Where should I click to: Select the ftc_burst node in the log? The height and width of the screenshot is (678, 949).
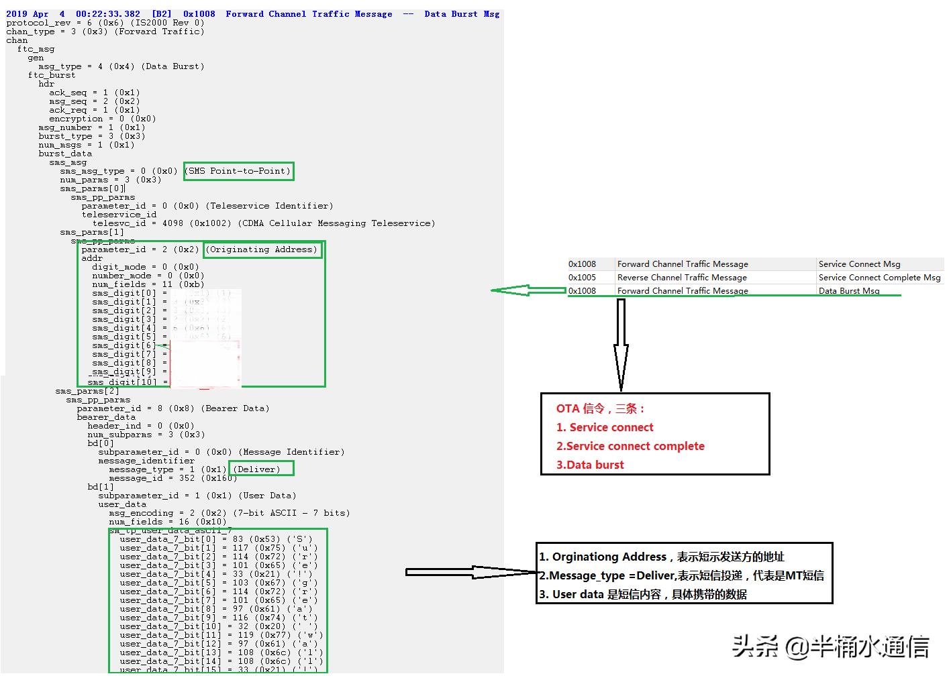click(x=52, y=75)
